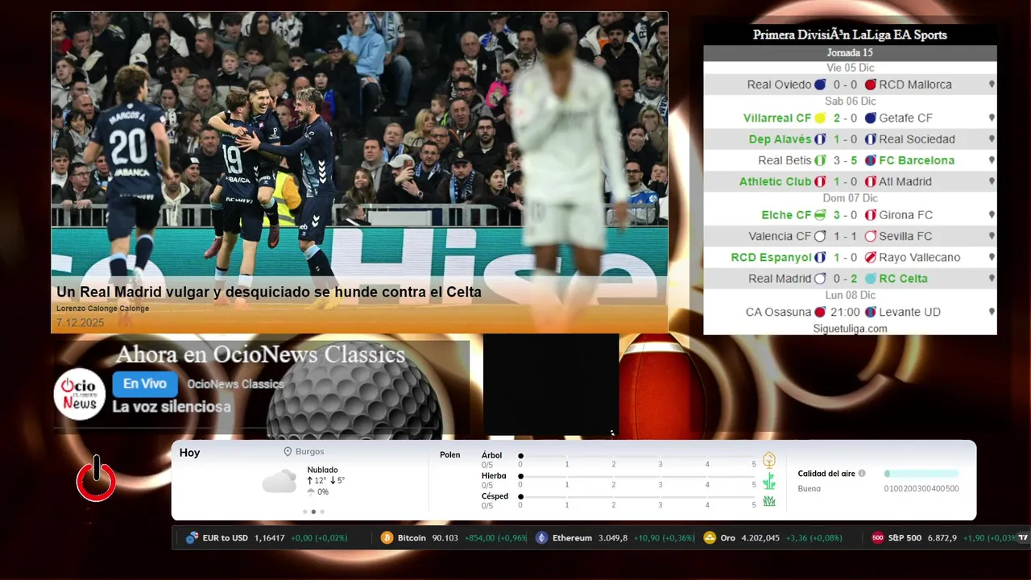Click the Elche CF crest icon
This screenshot has width=1031, height=580.
pyautogui.click(x=820, y=215)
